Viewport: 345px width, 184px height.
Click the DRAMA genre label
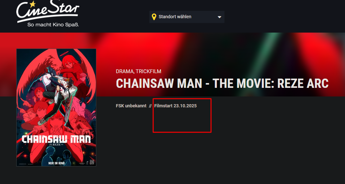(x=124, y=71)
